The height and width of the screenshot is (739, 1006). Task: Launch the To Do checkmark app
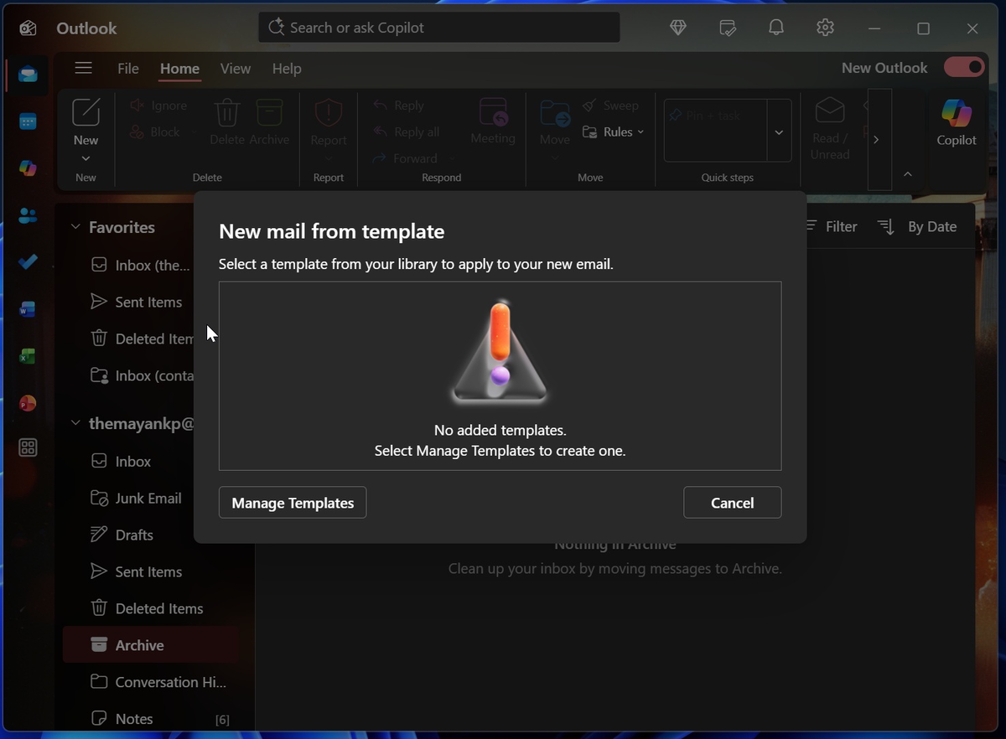[x=28, y=262]
